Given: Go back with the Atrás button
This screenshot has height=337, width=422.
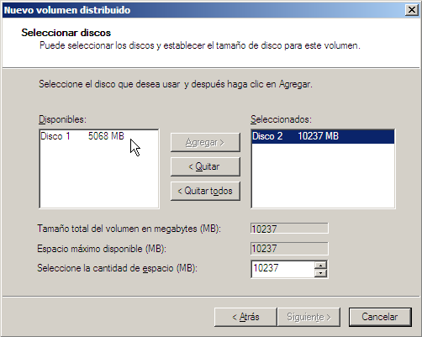Looking at the screenshot, I should coord(245,317).
